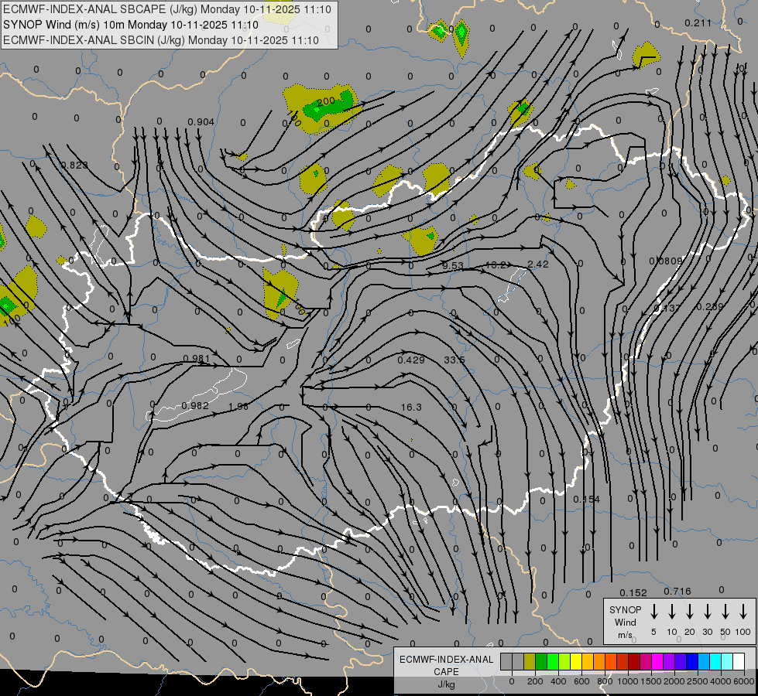Click the map value 0.981
Screen dimensions: 758x696
[x=196, y=358]
